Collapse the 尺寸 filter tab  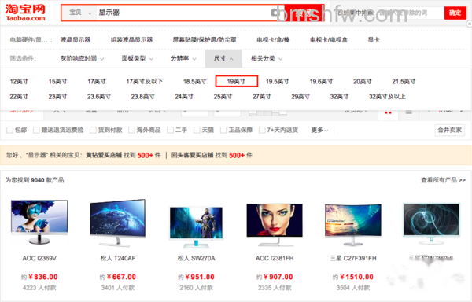click(223, 59)
